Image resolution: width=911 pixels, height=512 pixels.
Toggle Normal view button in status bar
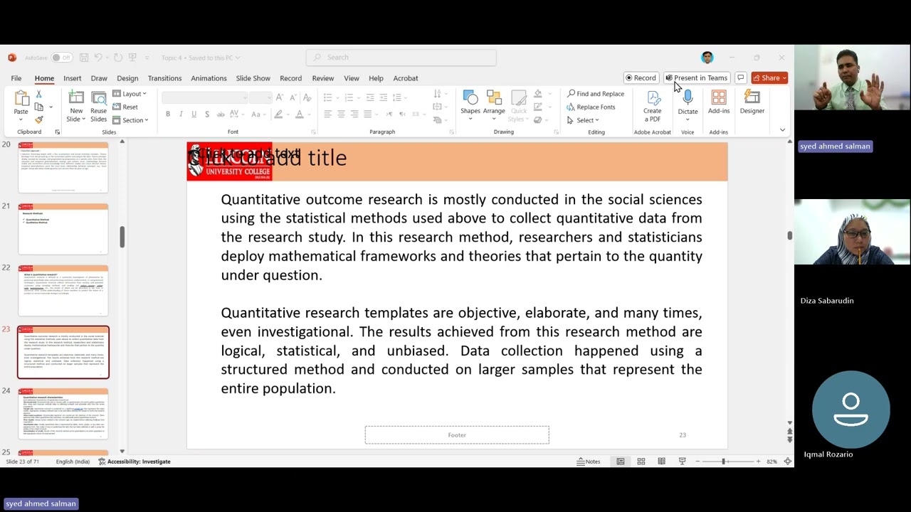click(x=621, y=462)
